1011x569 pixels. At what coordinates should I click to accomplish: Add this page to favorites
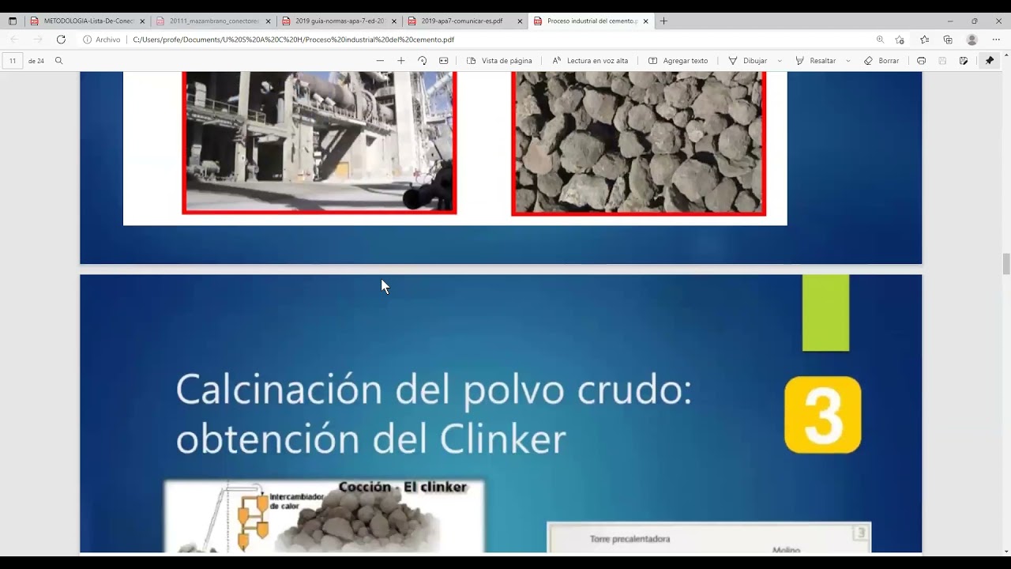900,40
